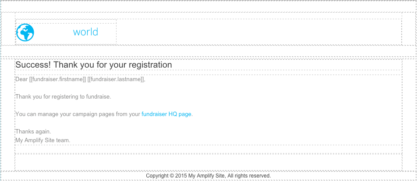
Task: Click the thin divider row under the signature
Action: (208, 149)
